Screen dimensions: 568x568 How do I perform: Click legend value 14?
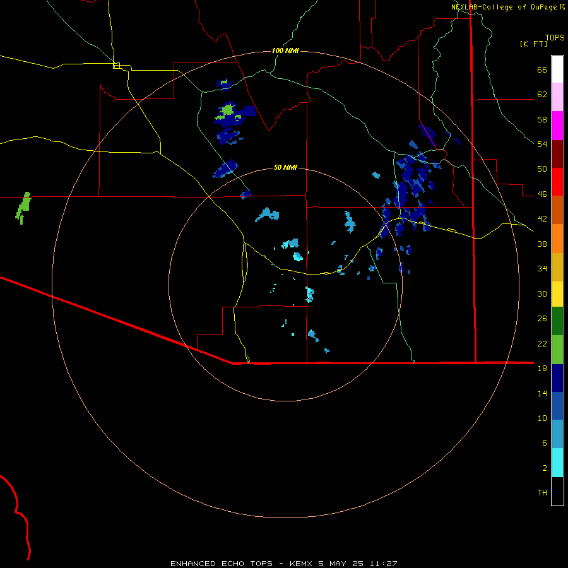tap(542, 393)
